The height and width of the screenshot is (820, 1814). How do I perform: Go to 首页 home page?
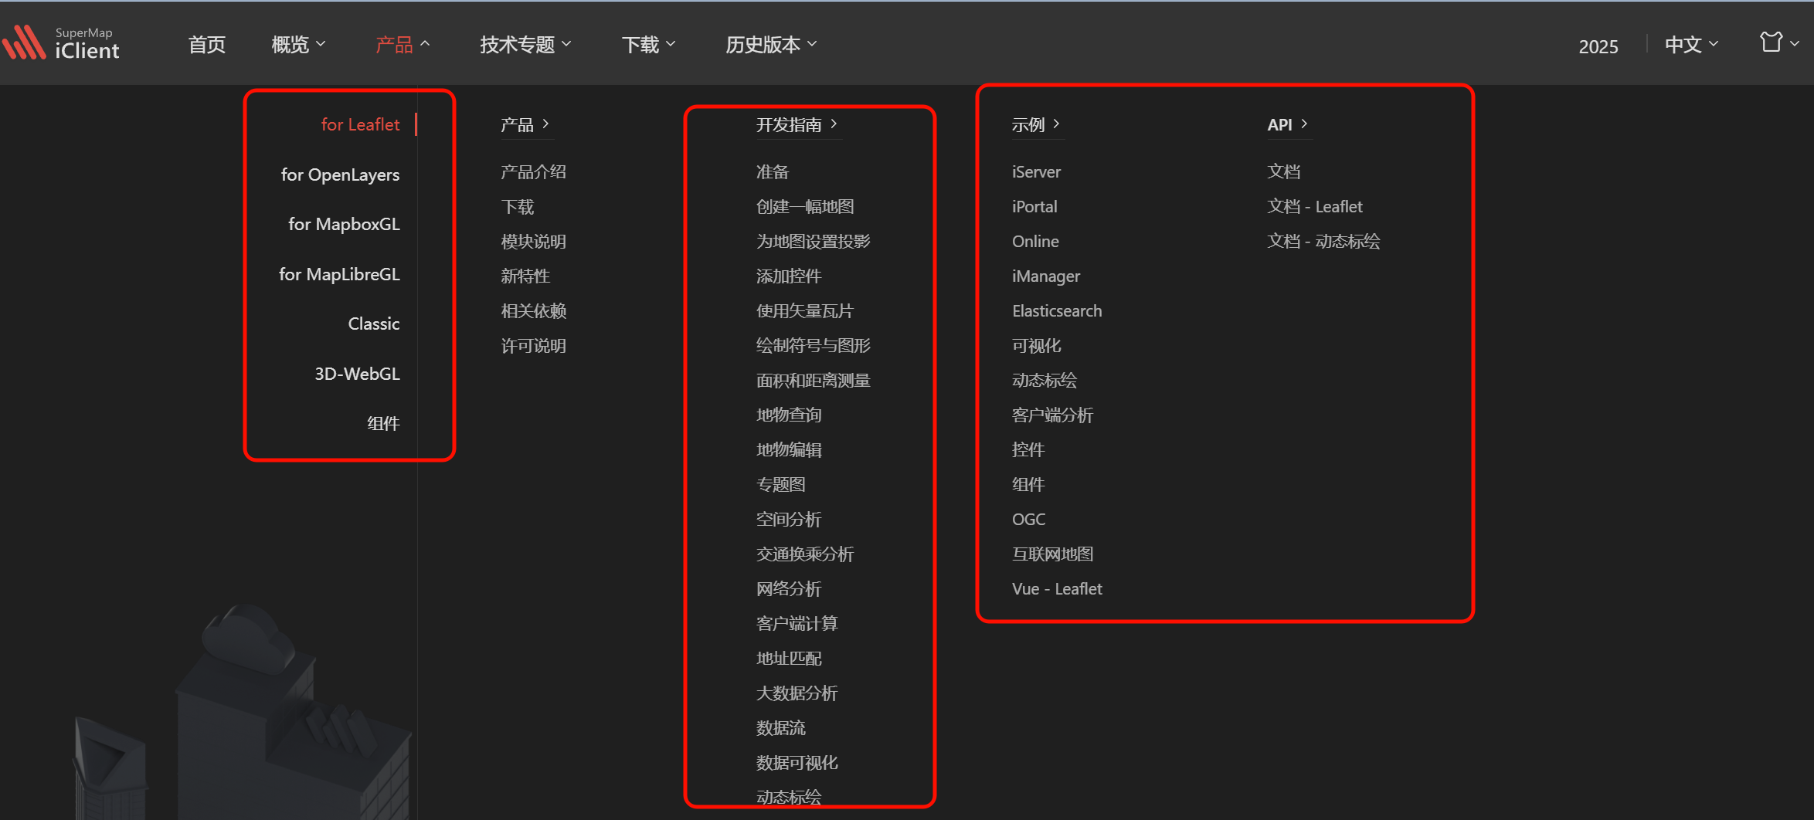(207, 45)
